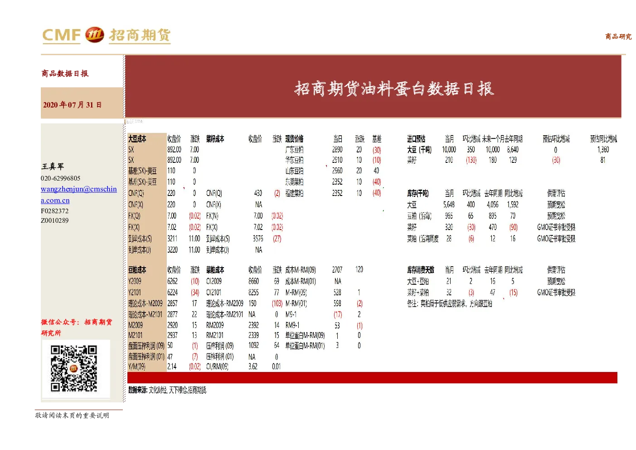The height and width of the screenshot is (450, 636).
Task: Click the 豆粕成本 table header
Action: coord(137,270)
